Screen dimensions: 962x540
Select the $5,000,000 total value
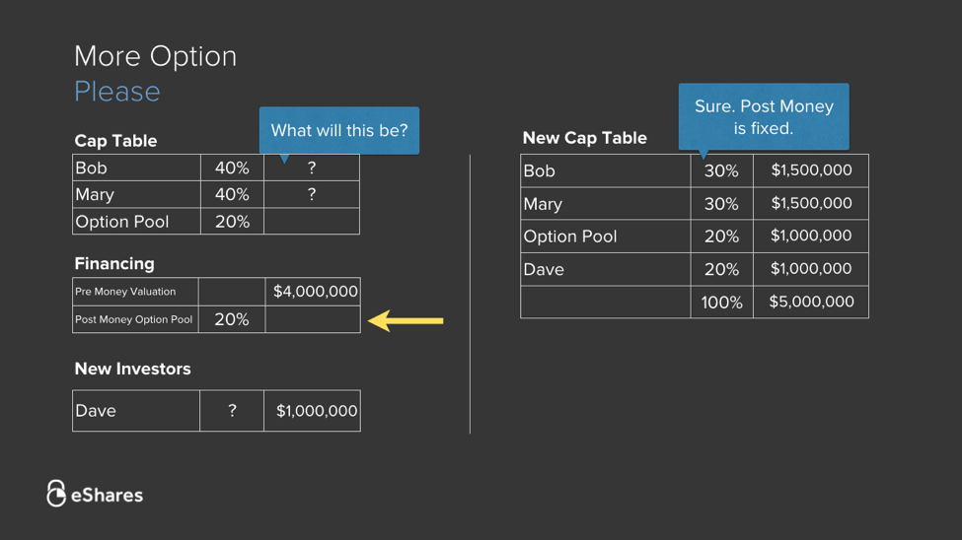pyautogui.click(x=811, y=303)
